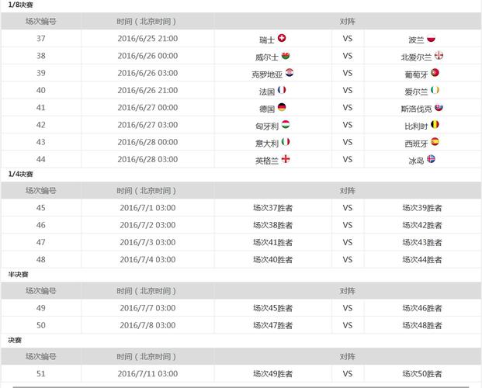Click match number 44 cell
The width and height of the screenshot is (482, 388).
click(40, 160)
